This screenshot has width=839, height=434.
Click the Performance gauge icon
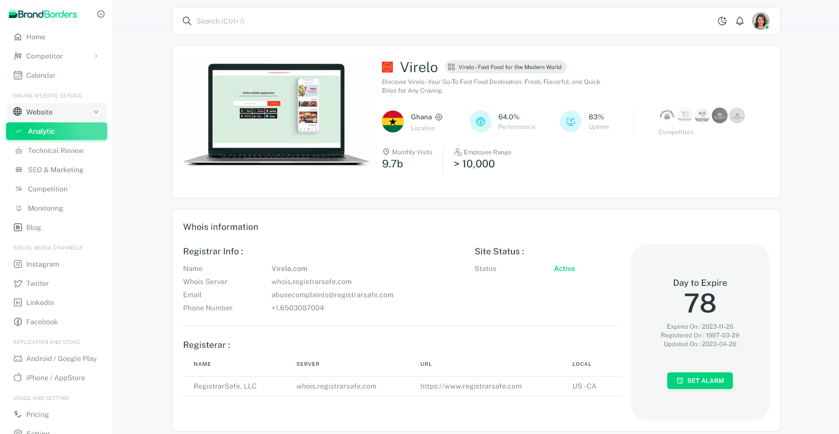tap(481, 122)
